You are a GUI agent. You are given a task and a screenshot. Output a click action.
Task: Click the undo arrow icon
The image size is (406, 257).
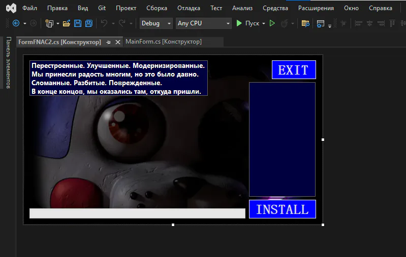104,23
